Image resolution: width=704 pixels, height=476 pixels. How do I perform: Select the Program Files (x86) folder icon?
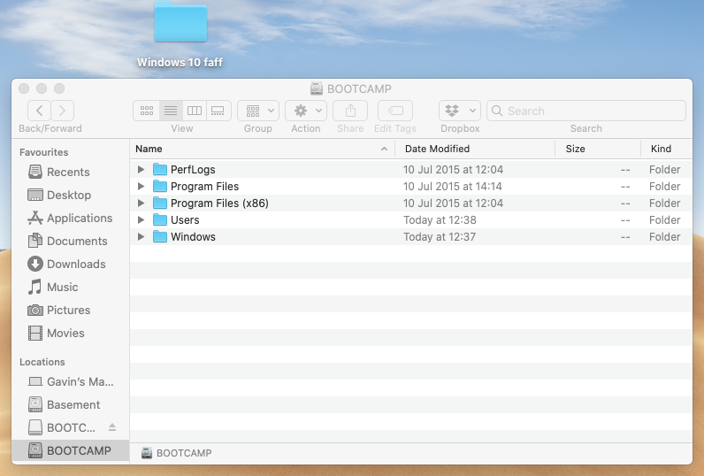(x=160, y=203)
